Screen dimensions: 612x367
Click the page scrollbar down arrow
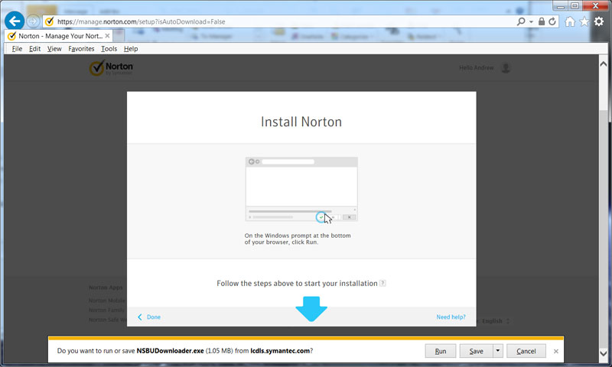(x=604, y=353)
